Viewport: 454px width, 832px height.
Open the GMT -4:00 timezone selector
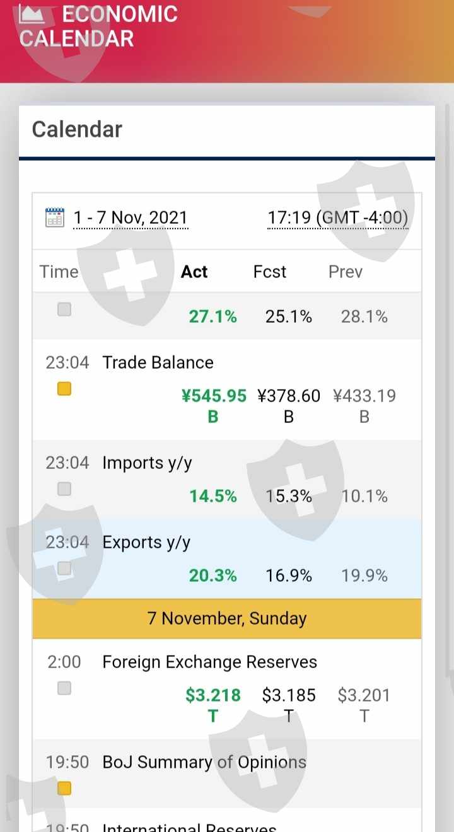click(x=337, y=218)
